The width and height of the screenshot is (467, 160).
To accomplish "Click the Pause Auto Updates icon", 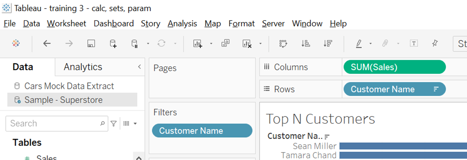I will 135,44.
